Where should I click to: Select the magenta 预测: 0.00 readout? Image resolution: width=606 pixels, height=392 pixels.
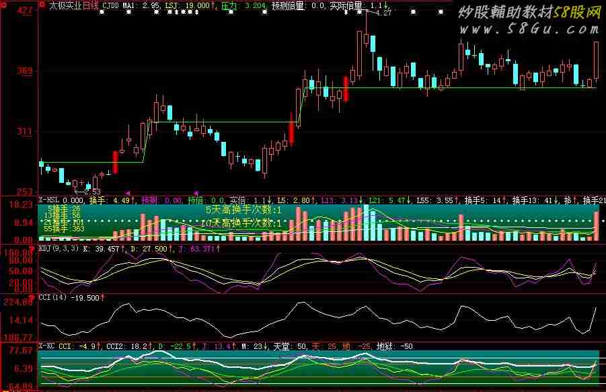click(161, 200)
